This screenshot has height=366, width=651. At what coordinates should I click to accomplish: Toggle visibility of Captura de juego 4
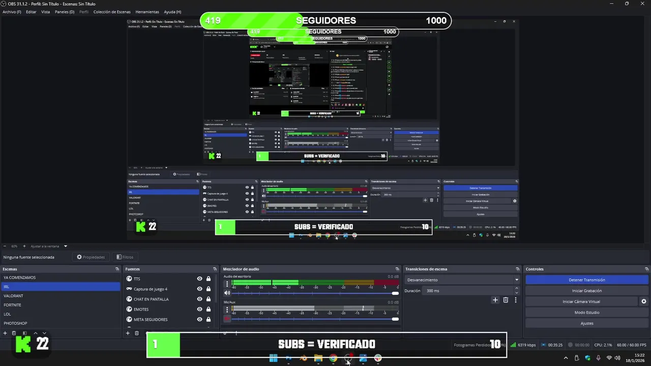pyautogui.click(x=199, y=289)
